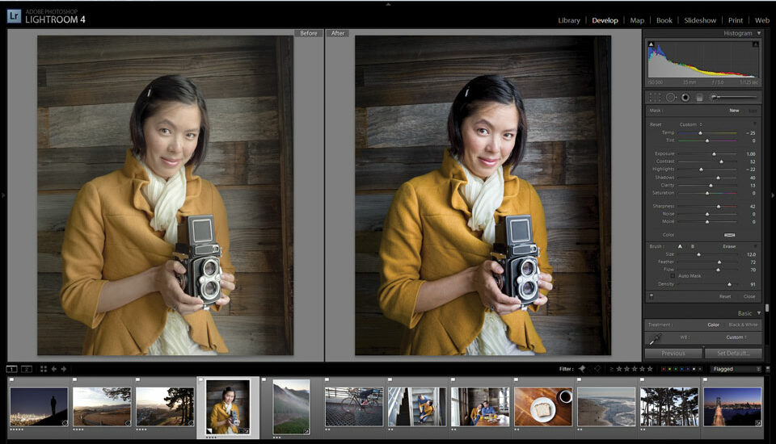Go to previous photo using back arrow

54,369
